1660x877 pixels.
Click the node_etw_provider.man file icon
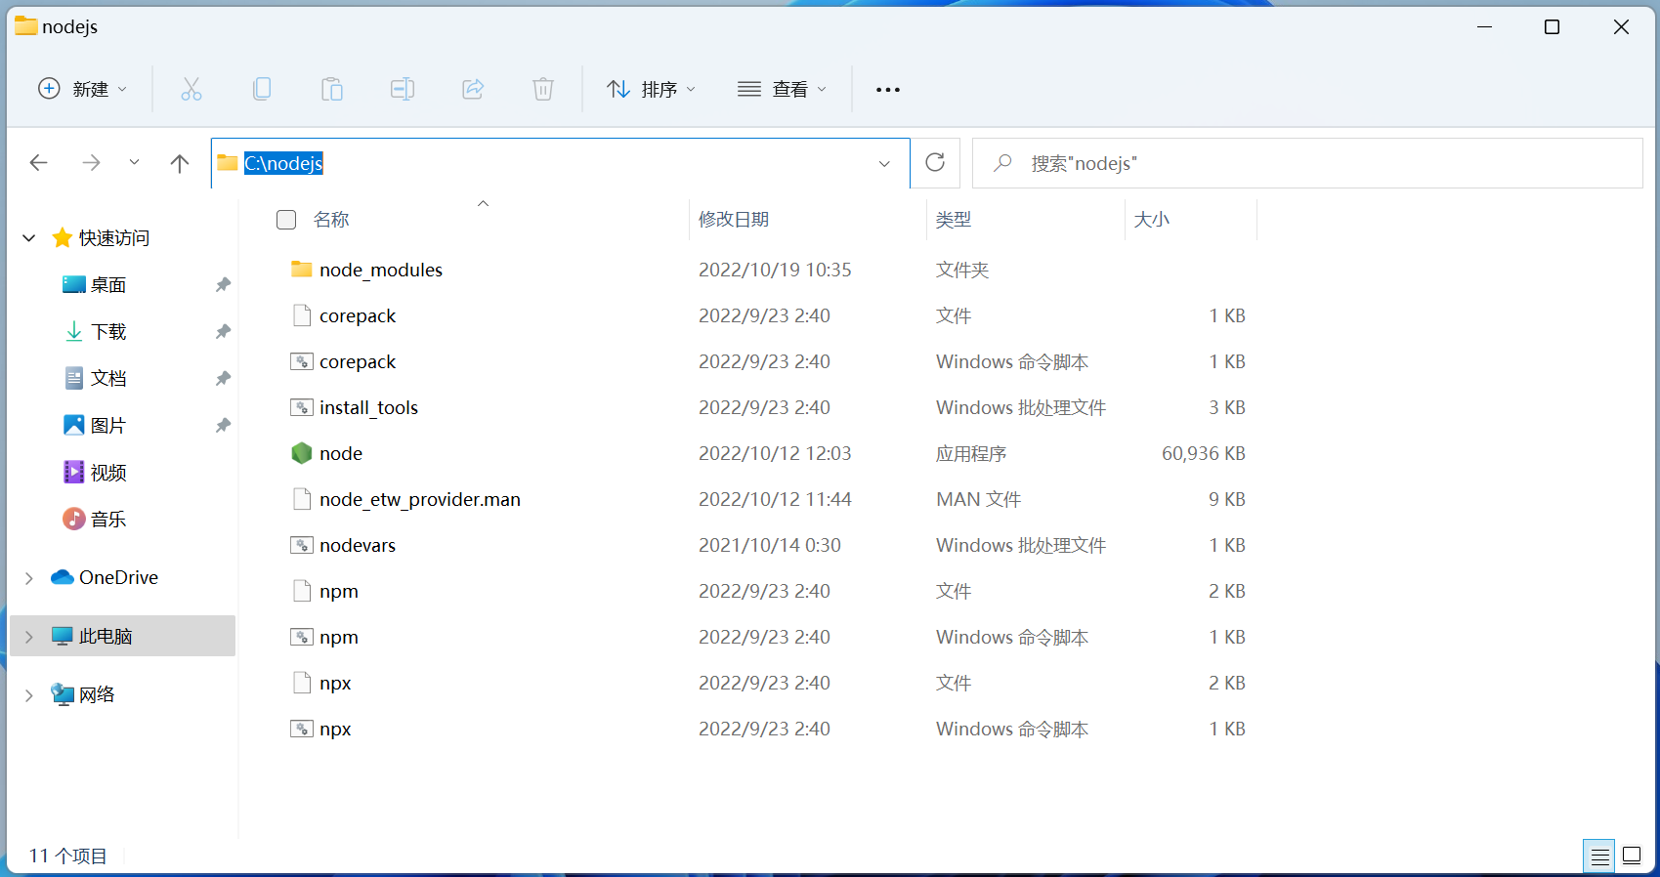tap(302, 499)
